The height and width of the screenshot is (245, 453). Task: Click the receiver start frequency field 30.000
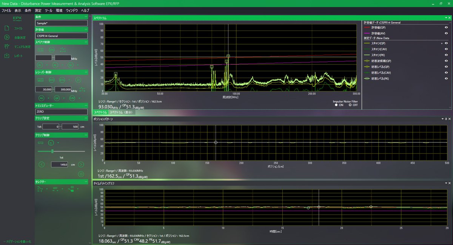tap(44, 89)
